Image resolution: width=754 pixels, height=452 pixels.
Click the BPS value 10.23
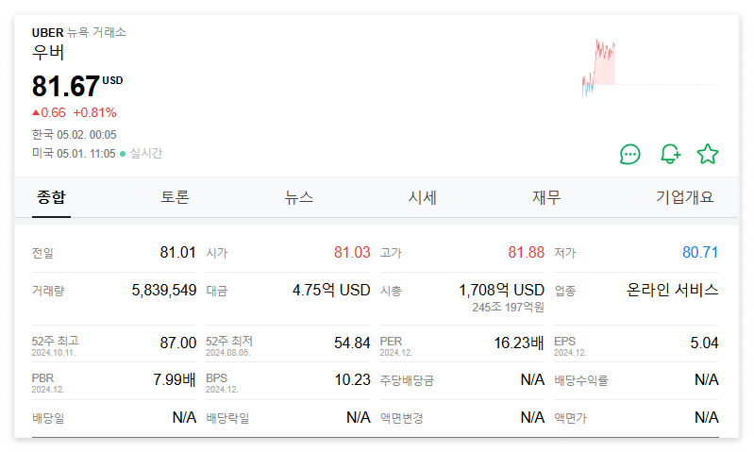(353, 380)
